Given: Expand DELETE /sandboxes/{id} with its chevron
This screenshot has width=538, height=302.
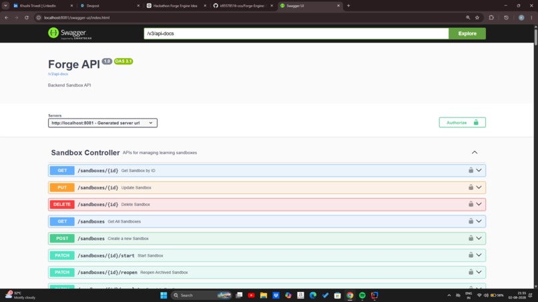Looking at the screenshot, I should click(x=479, y=204).
